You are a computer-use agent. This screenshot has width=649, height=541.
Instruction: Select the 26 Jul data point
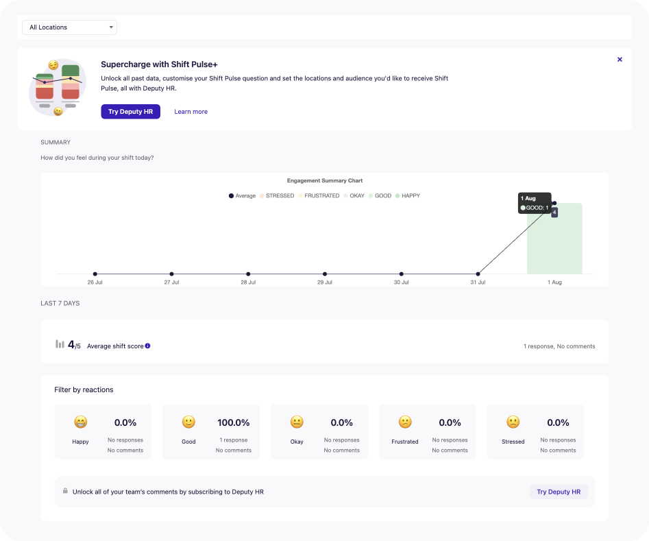click(95, 274)
